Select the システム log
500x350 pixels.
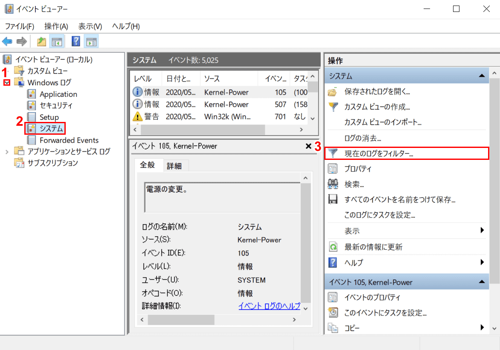[45, 128]
